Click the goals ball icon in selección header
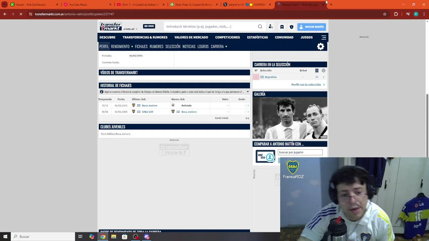The width and height of the screenshot is (429, 241). click(x=323, y=71)
